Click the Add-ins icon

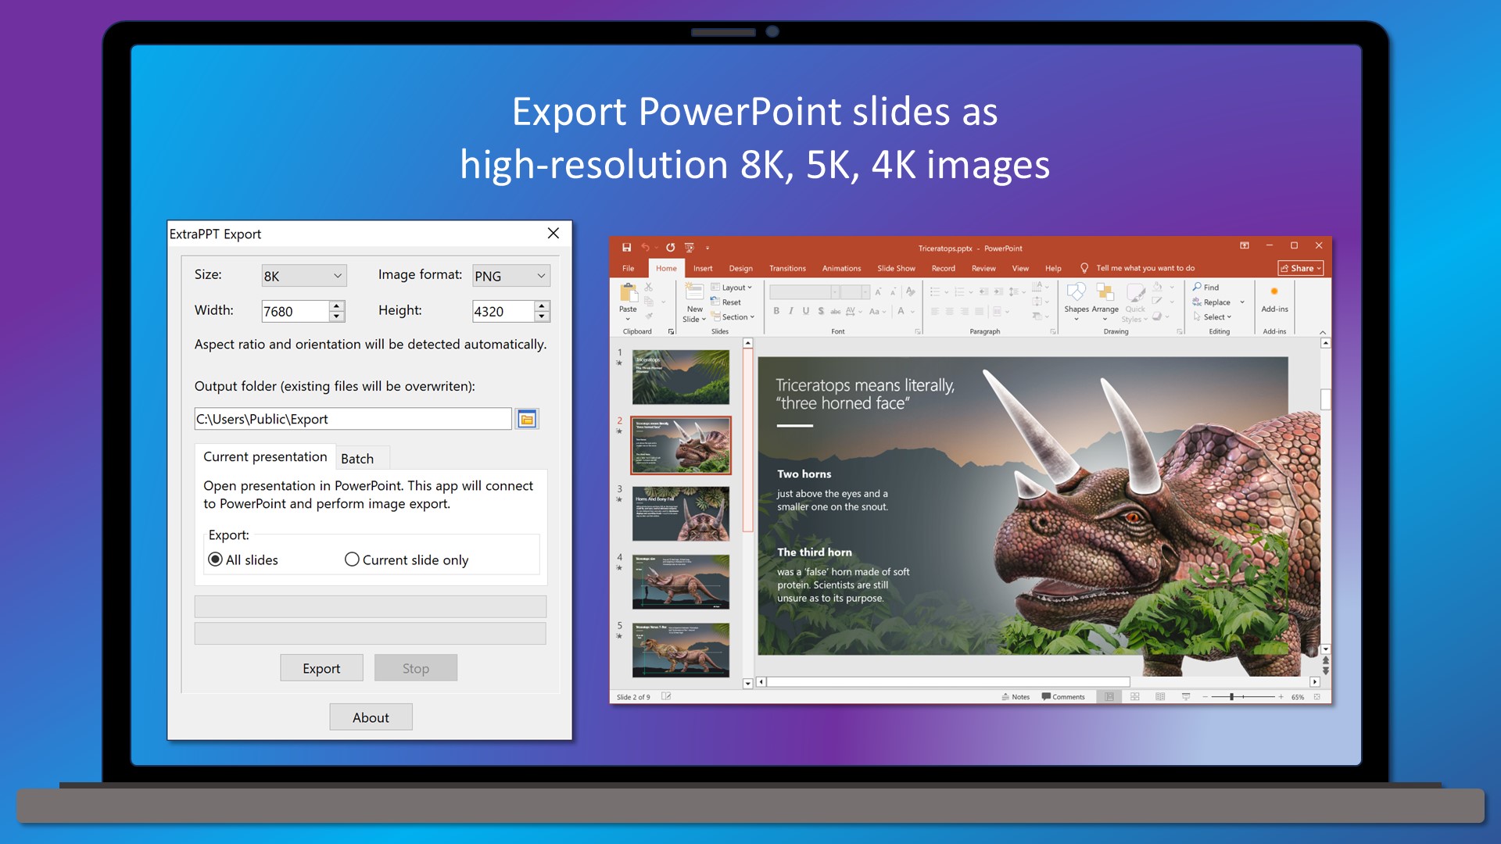coord(1274,291)
